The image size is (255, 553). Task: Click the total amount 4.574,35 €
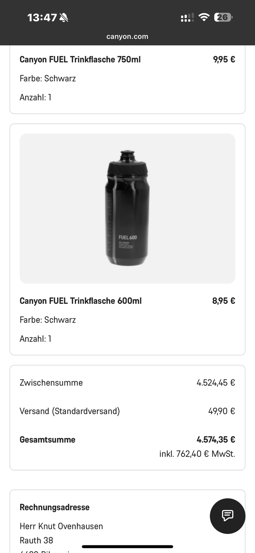click(x=216, y=440)
